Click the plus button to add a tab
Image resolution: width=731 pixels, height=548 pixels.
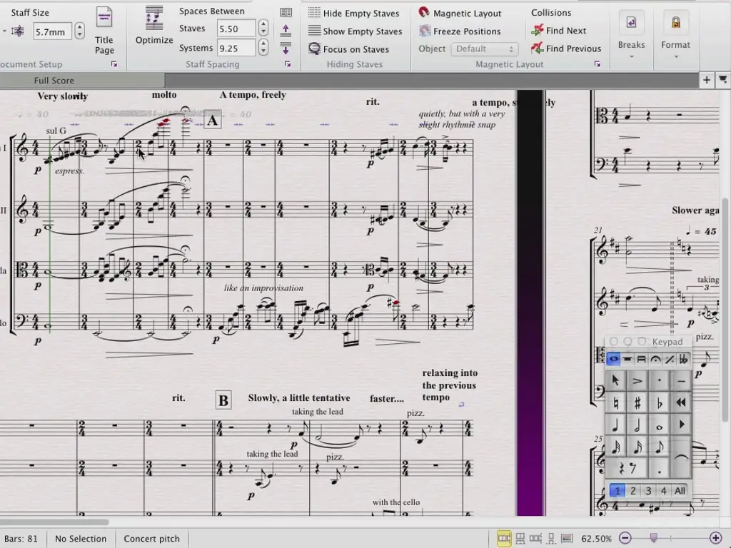tap(707, 80)
